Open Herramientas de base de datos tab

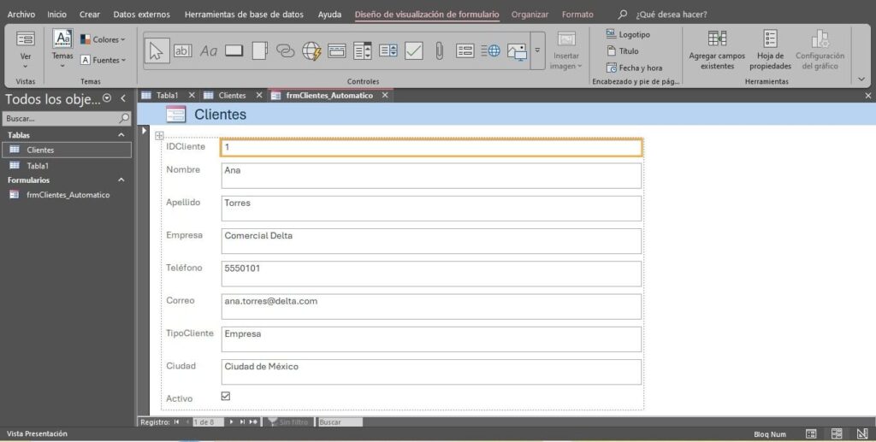pos(244,15)
